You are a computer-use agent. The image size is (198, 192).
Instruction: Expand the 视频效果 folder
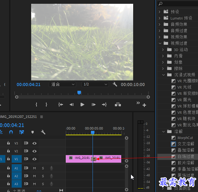point(160,37)
